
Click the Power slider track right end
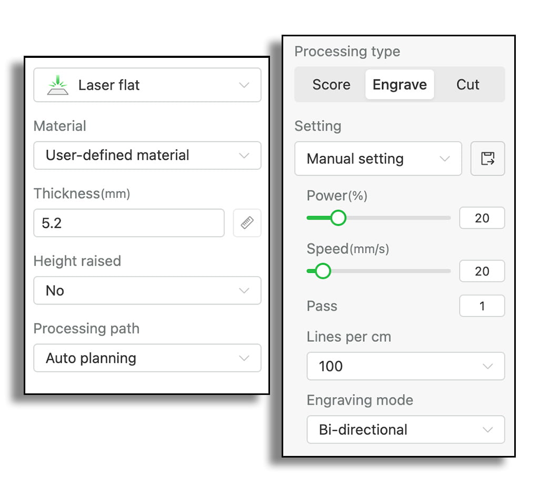(447, 218)
